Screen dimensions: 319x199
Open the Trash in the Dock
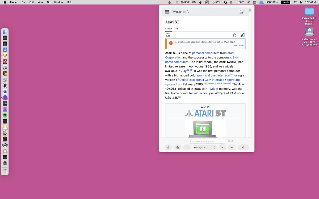pos(5,171)
